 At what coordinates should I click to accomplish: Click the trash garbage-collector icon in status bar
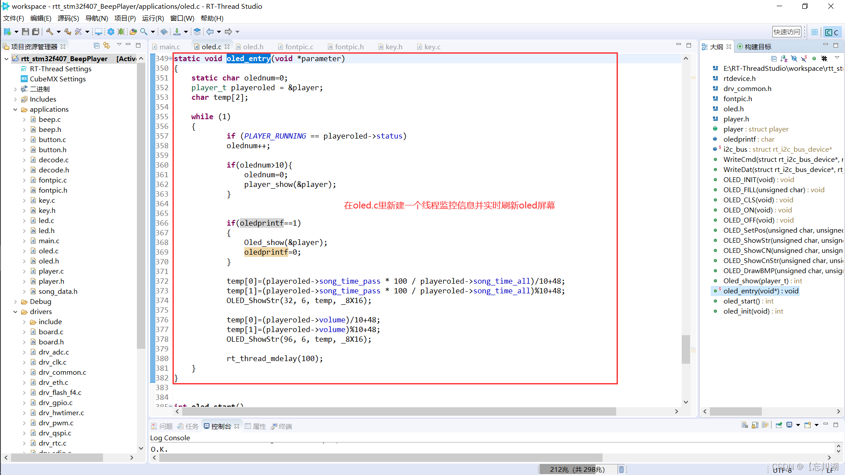click(x=621, y=469)
